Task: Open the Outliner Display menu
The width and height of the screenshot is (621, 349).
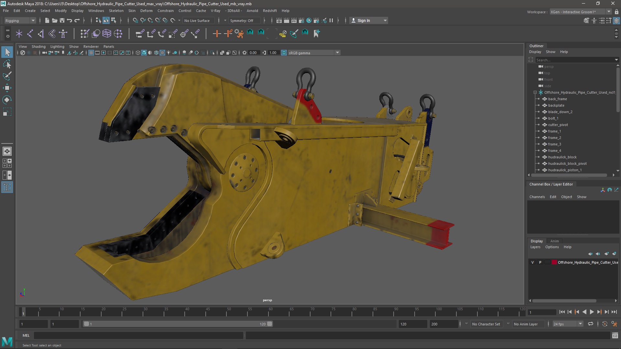Action: (535, 52)
